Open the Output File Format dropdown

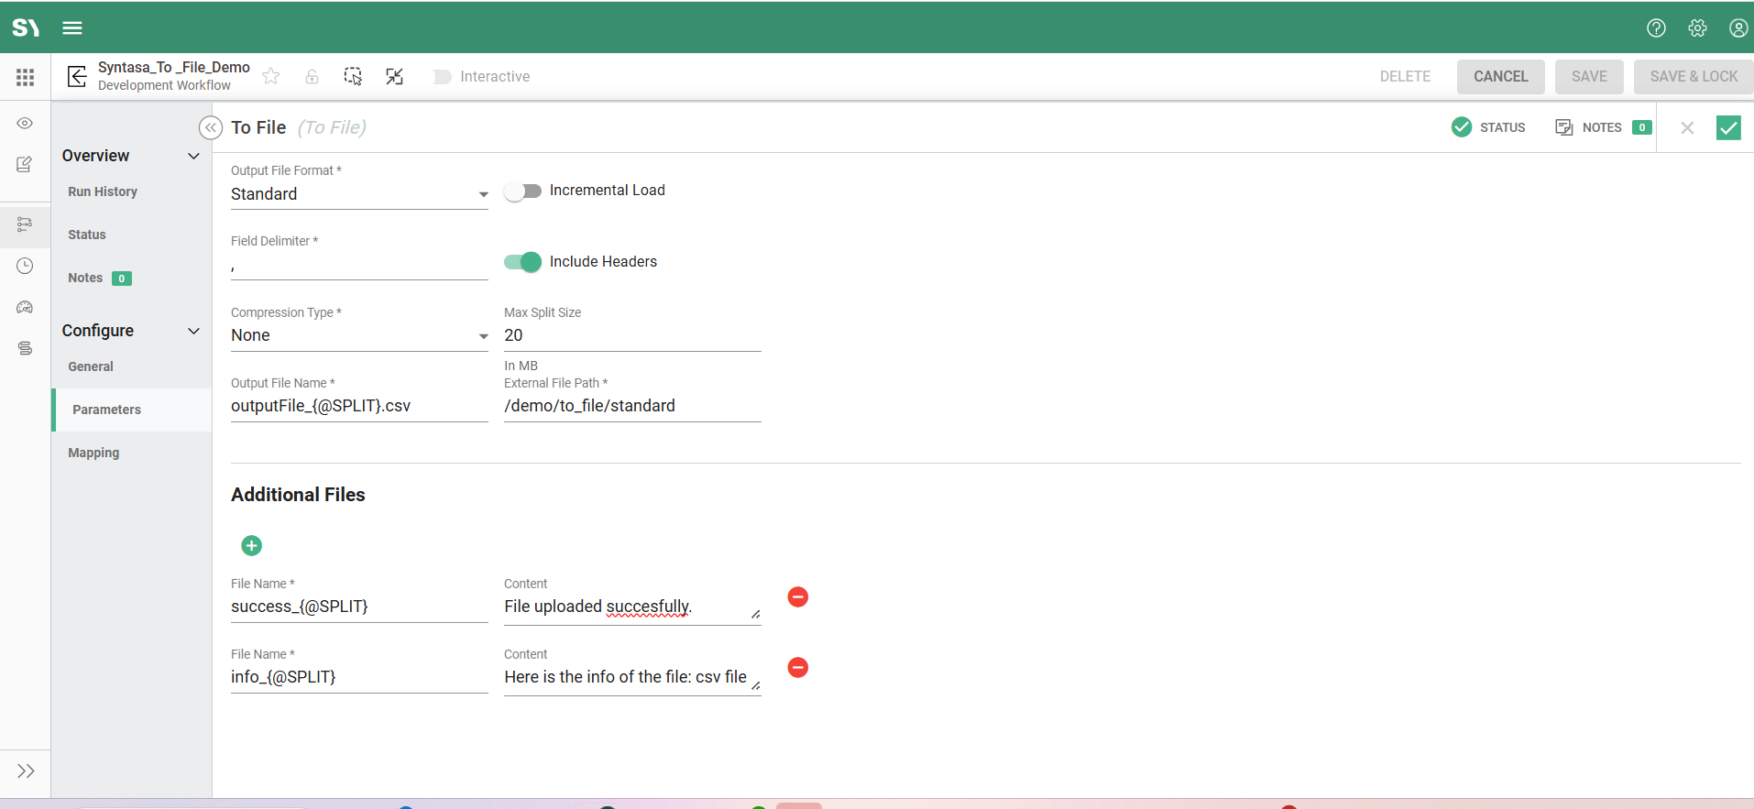coord(359,194)
